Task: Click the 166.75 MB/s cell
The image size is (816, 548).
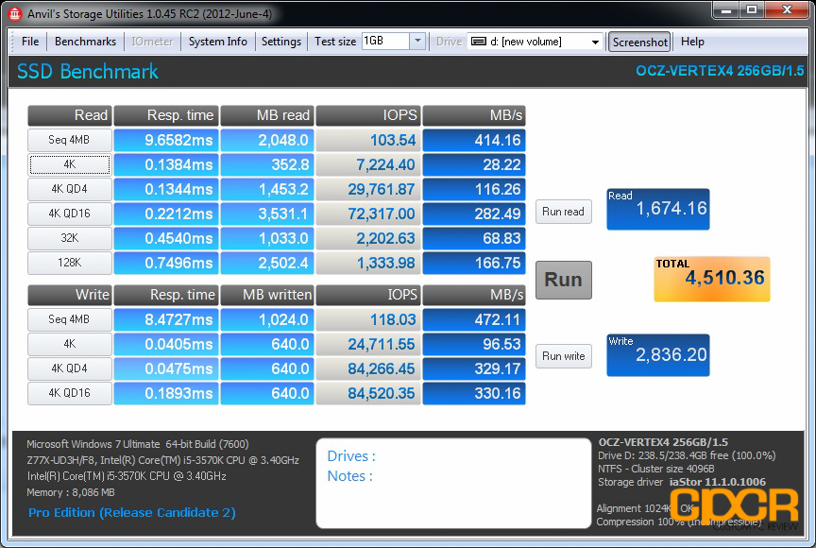Action: click(474, 263)
